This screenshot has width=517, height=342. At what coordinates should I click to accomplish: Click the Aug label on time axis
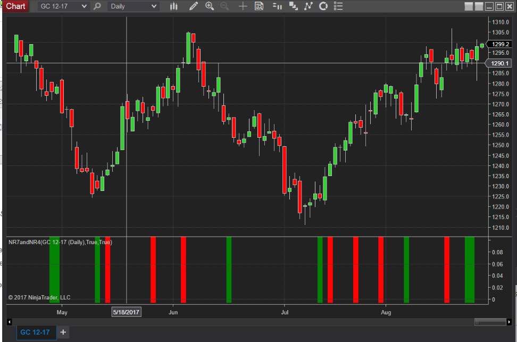coord(386,312)
